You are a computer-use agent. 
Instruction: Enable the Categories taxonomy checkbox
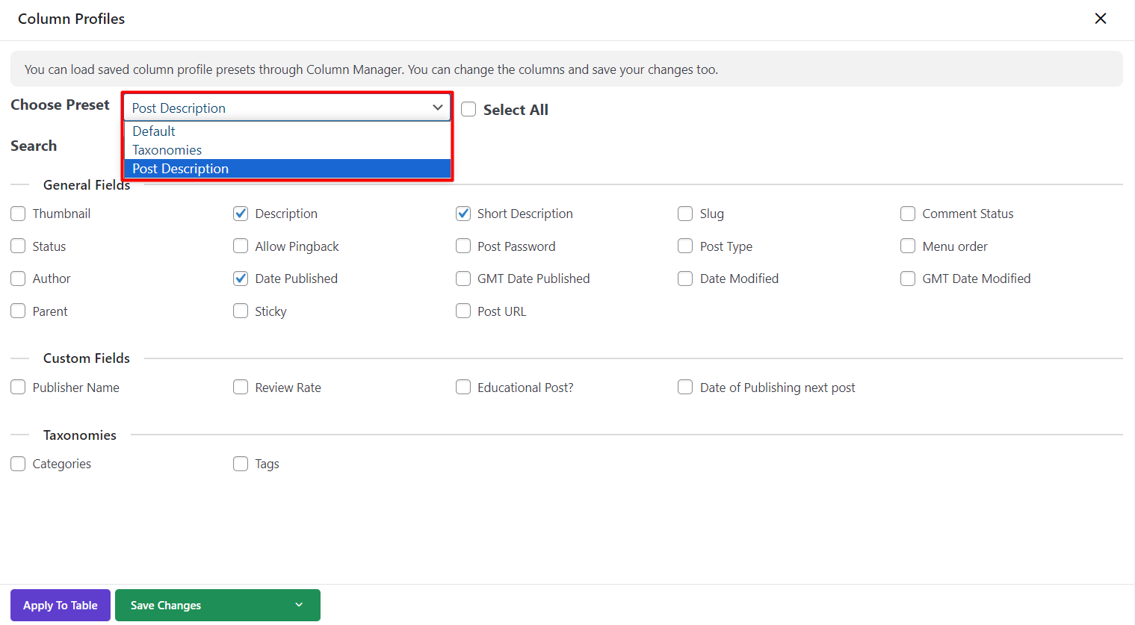(x=18, y=464)
